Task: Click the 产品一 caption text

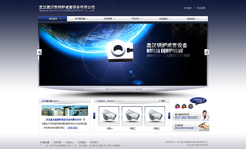Action: pyautogui.click(x=110, y=129)
